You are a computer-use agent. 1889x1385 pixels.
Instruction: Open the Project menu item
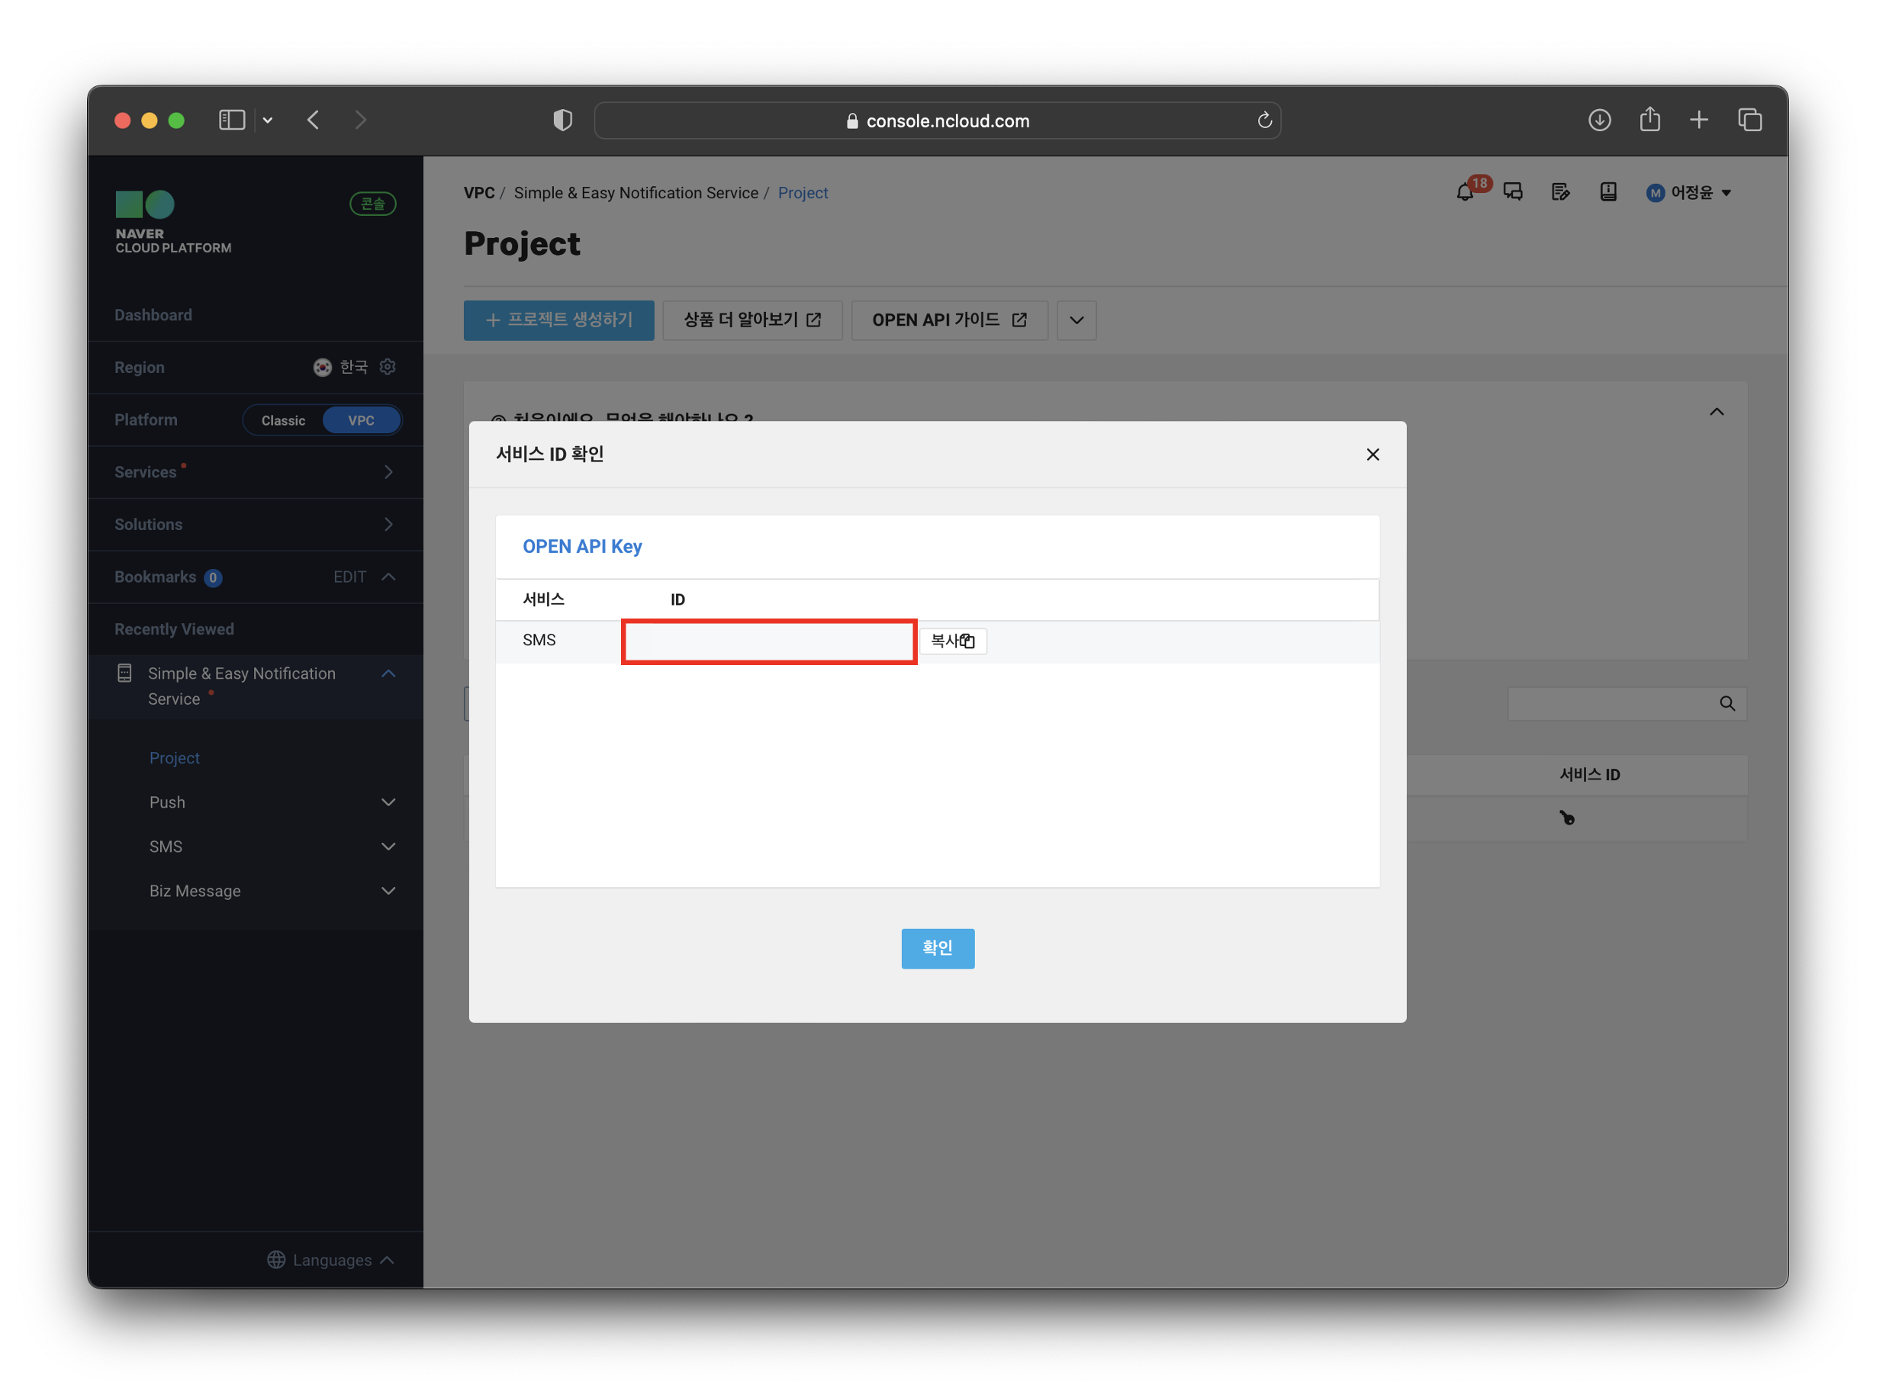click(x=175, y=760)
